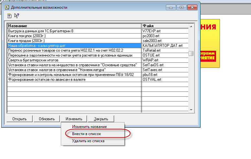Click file cell 'SetTaxes.ert'
This screenshot has height=159, width=251.
pos(165,70)
